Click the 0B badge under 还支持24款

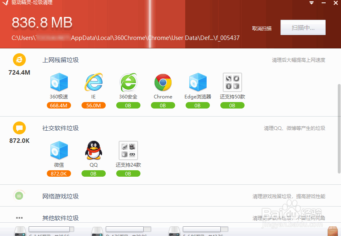pos(128,173)
